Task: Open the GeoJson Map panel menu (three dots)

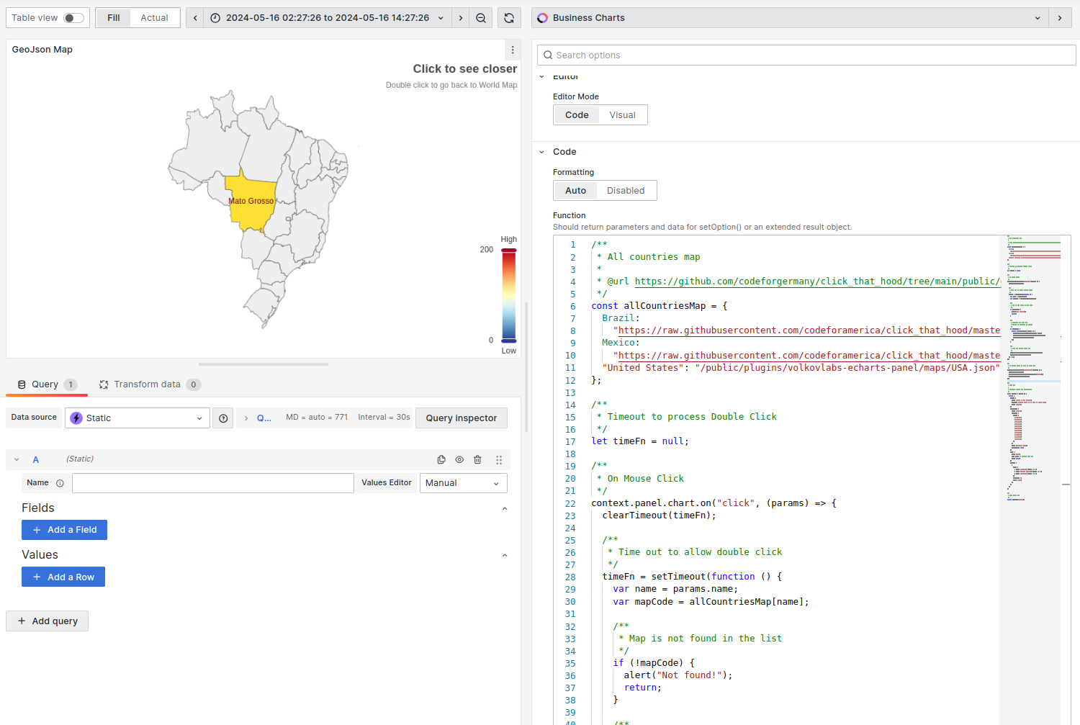Action: pyautogui.click(x=512, y=50)
